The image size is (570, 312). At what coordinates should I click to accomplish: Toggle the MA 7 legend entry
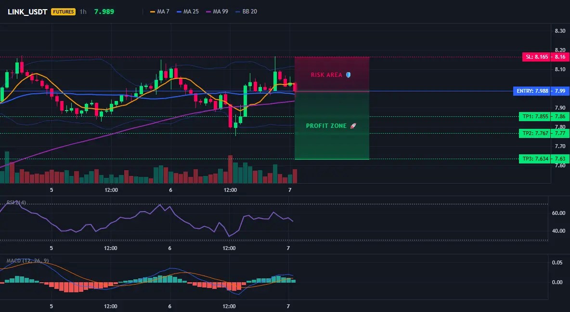(159, 12)
